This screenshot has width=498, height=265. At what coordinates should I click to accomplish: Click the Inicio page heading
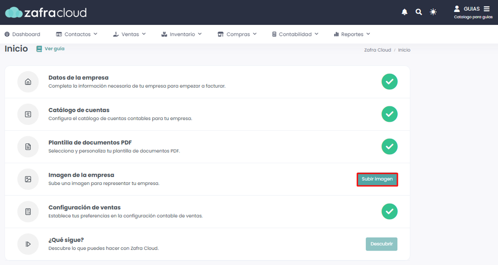(16, 49)
